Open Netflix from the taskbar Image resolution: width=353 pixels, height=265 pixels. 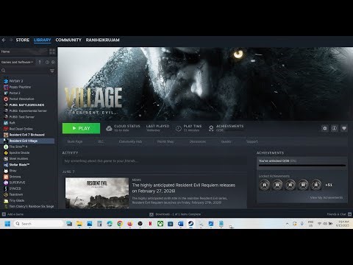coord(150,224)
